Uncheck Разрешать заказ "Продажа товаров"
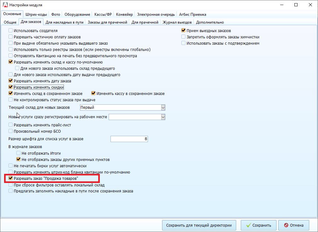The height and width of the screenshot is (232, 318). [10, 178]
